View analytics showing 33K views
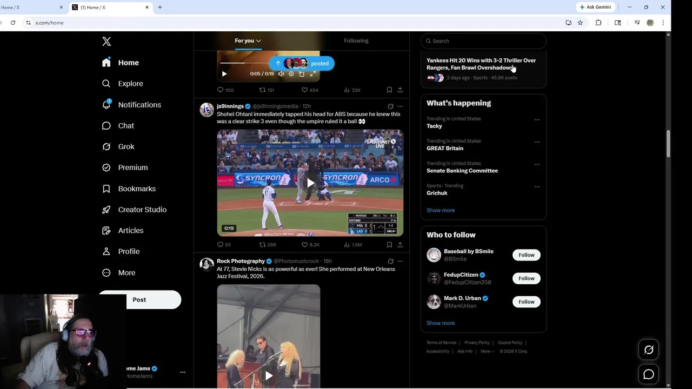 tap(352, 90)
